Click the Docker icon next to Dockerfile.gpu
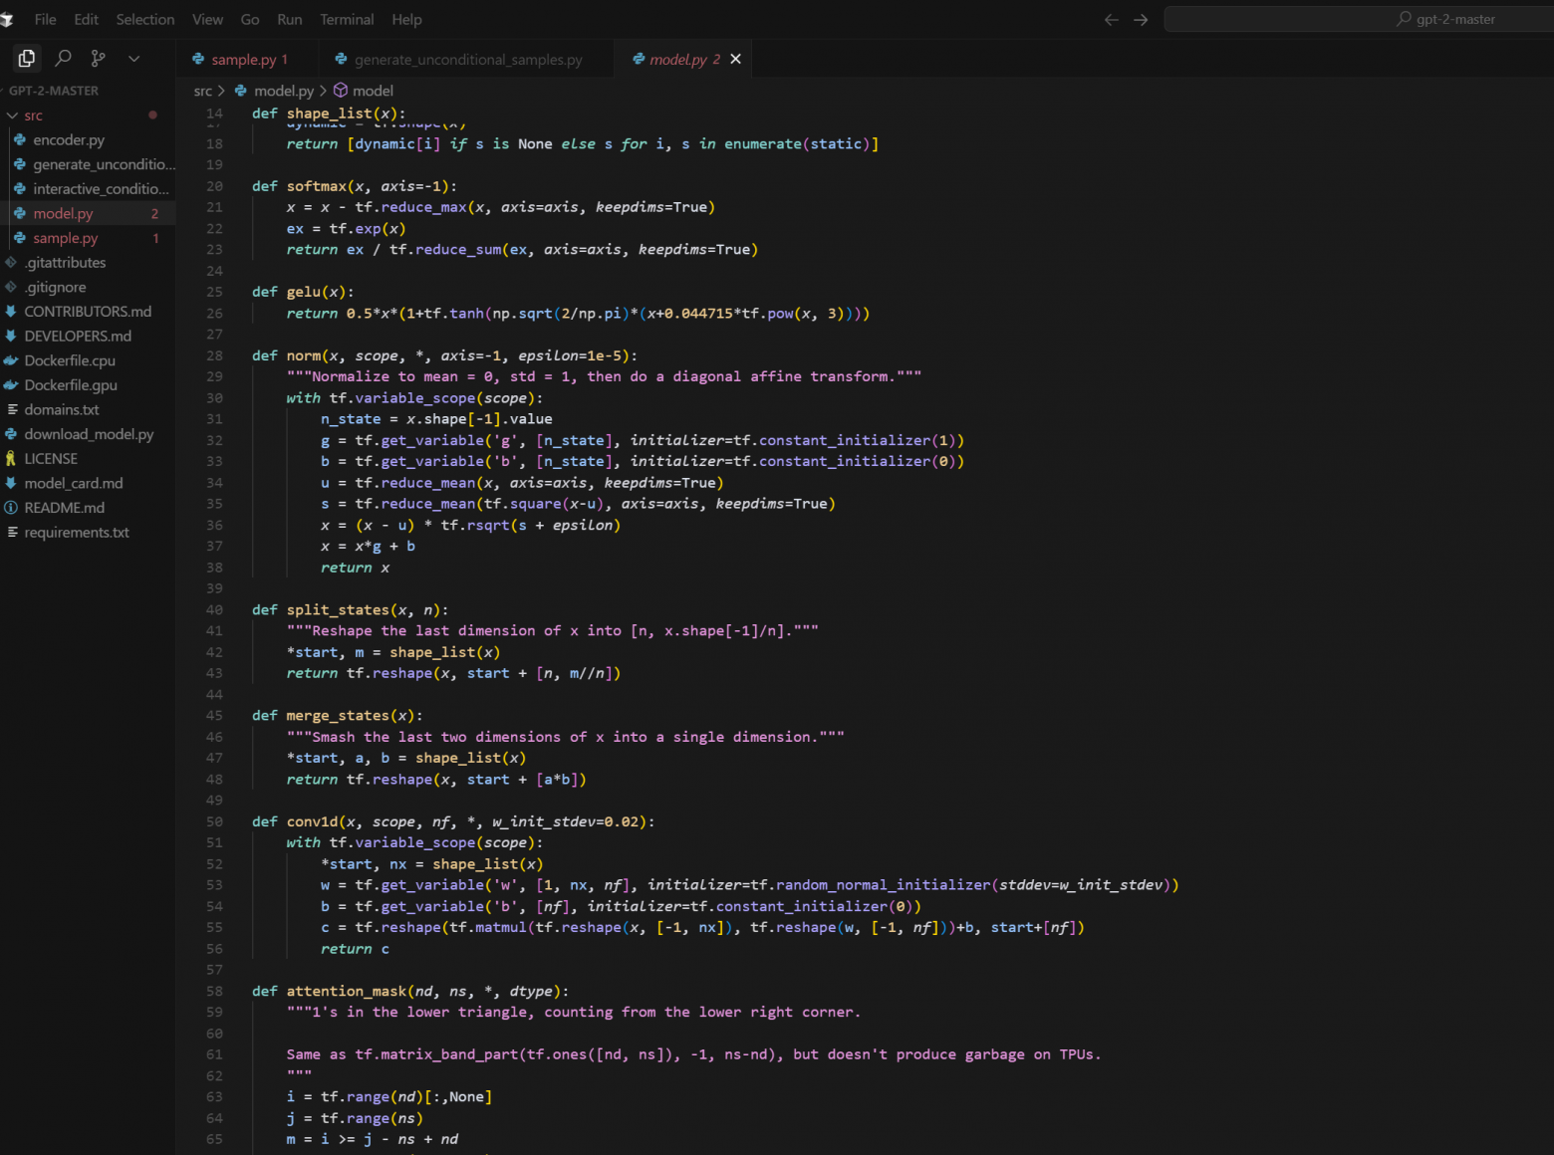Image resolution: width=1554 pixels, height=1155 pixels. tap(10, 384)
